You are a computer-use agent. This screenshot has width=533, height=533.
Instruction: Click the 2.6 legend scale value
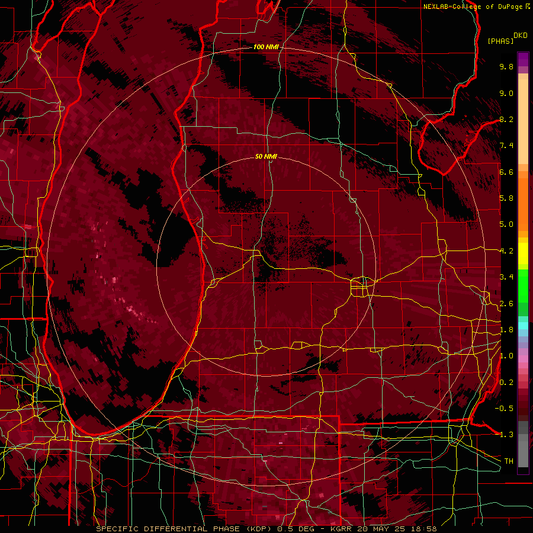click(x=506, y=304)
